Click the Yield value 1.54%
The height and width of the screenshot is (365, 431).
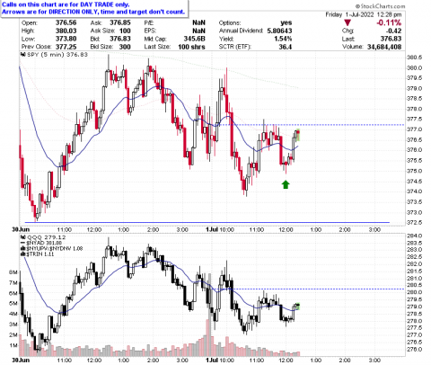point(283,39)
